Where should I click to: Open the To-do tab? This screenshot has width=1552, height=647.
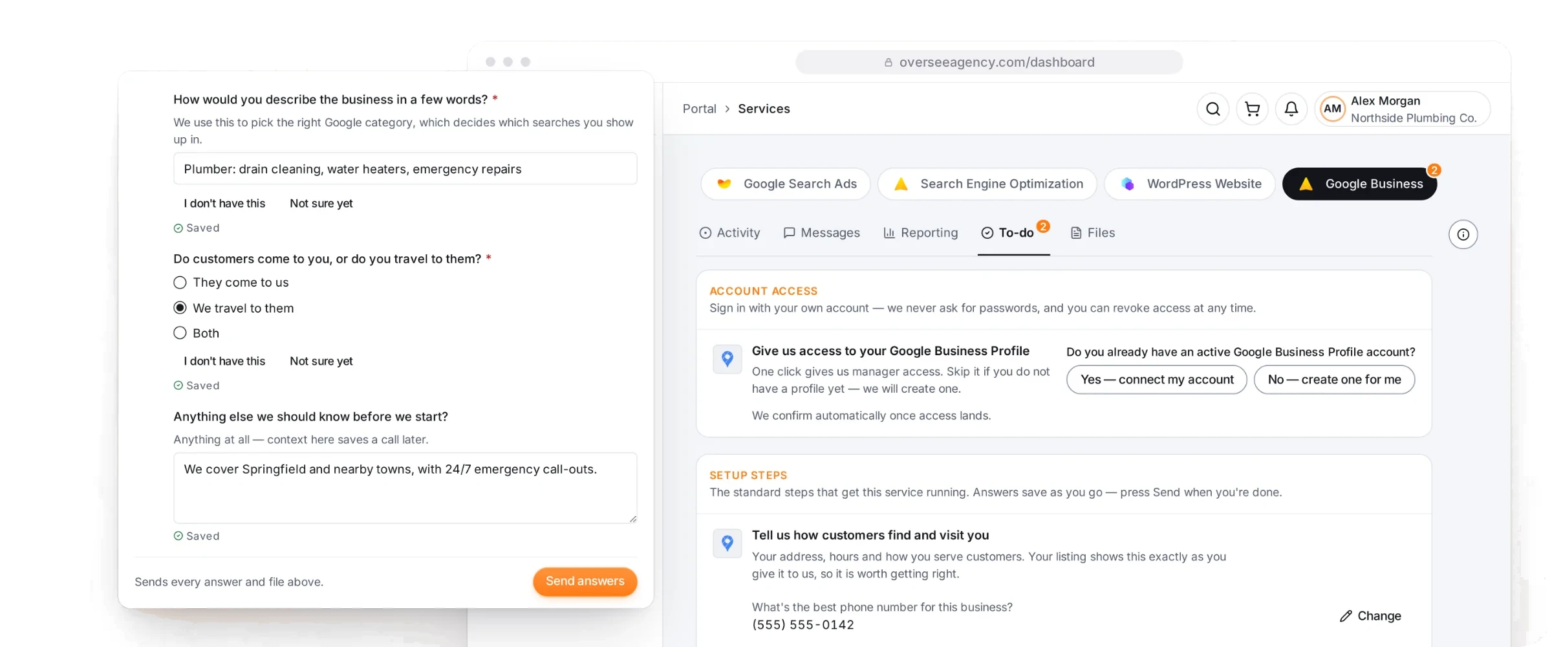tap(1014, 233)
